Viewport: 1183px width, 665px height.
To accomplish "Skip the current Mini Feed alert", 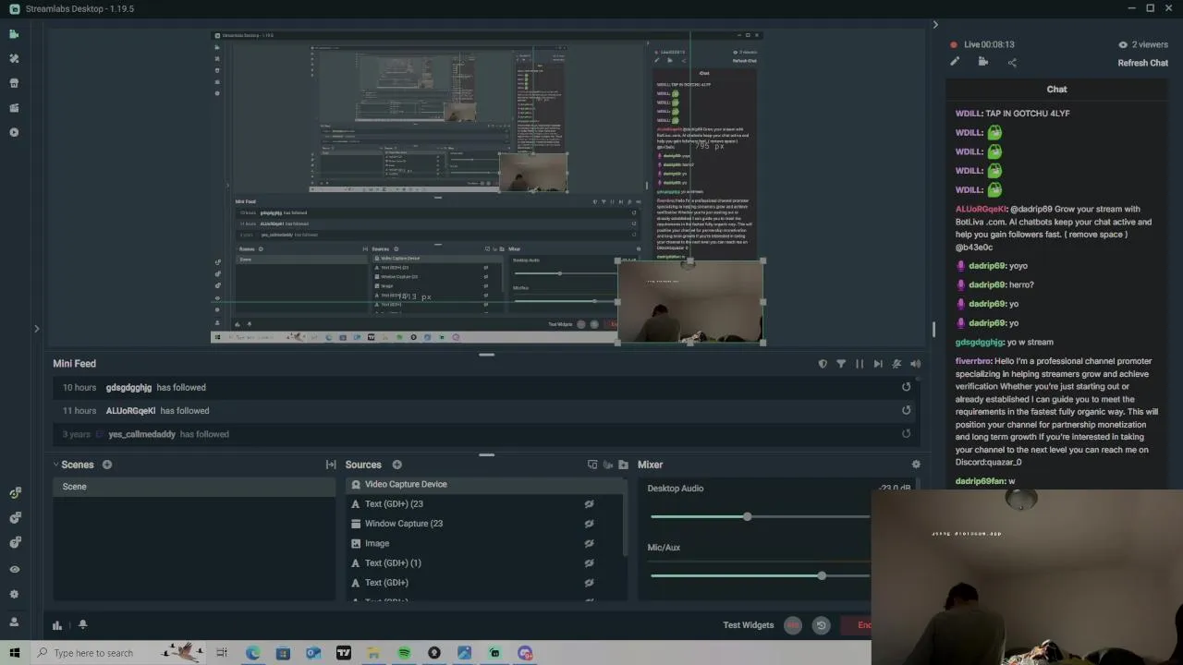I will click(878, 364).
